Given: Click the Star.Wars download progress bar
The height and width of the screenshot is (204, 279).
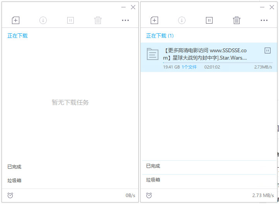Looking at the screenshot, I should [x=218, y=63].
